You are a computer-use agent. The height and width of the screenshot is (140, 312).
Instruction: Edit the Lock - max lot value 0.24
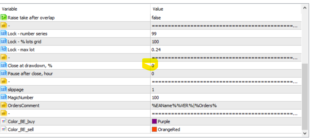click(x=156, y=50)
